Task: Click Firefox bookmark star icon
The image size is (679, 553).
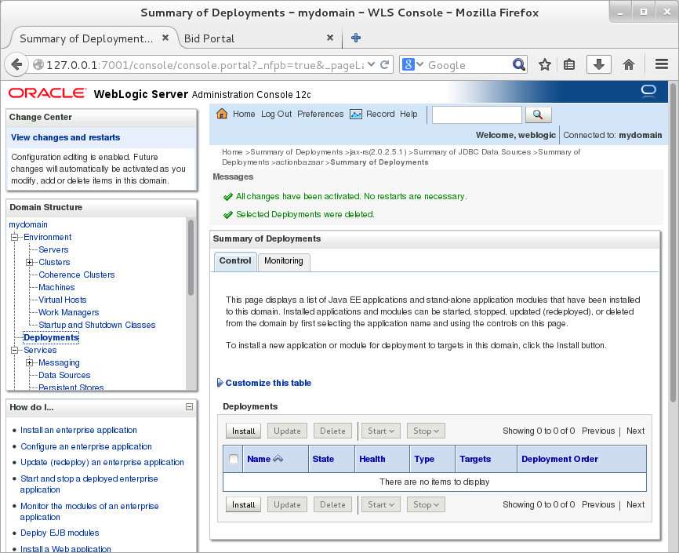Action: pos(545,65)
